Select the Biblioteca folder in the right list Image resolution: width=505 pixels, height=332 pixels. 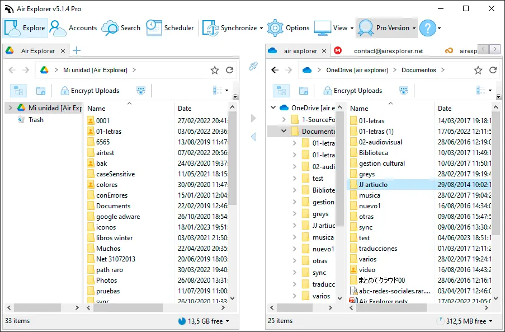[x=373, y=153]
